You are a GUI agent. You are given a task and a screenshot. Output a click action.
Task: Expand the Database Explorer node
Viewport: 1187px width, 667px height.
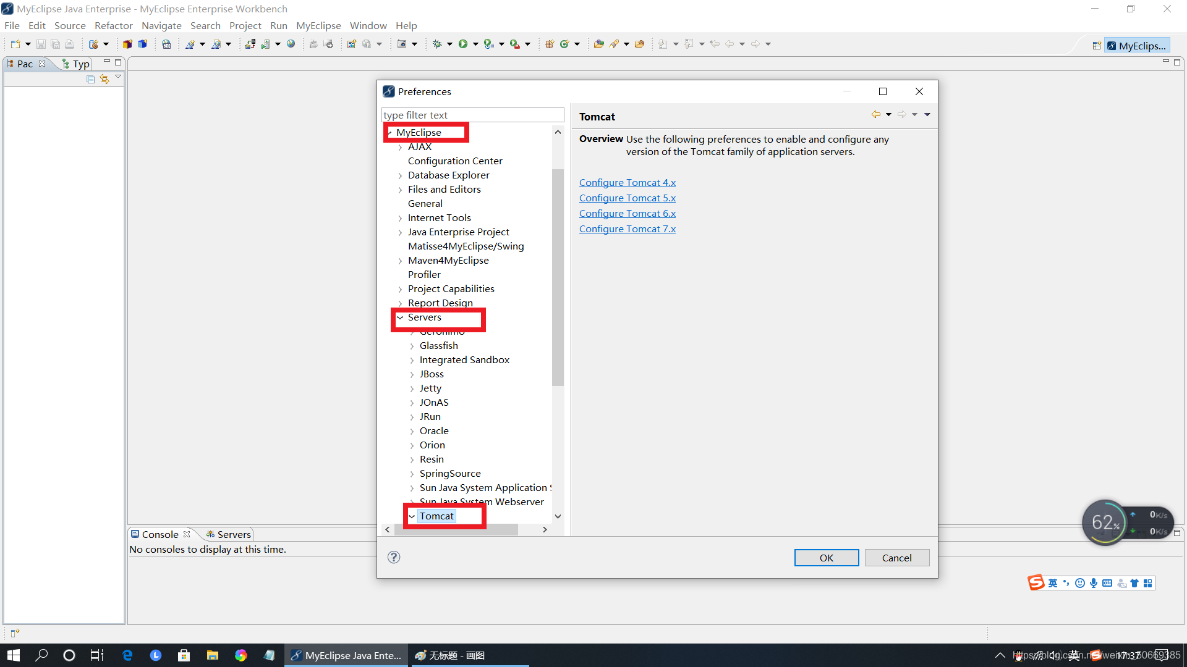tap(401, 175)
